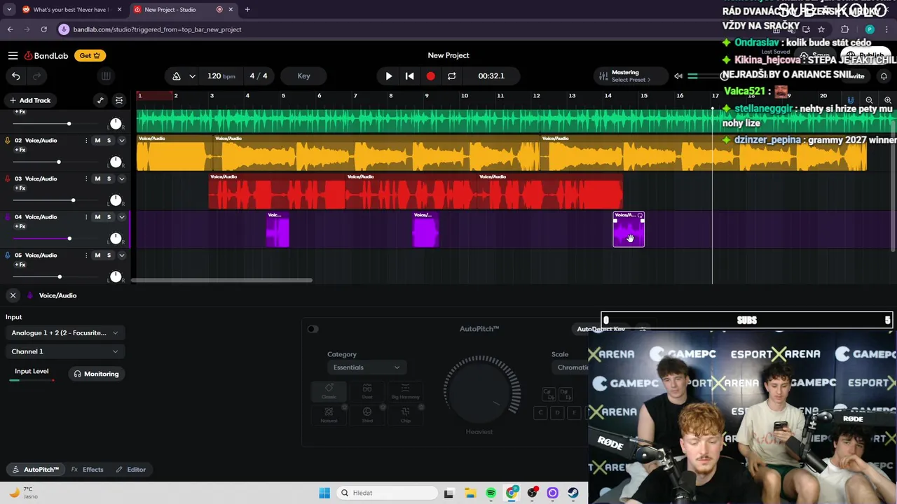Open metronome options dropdown arrow
This screenshot has width=897, height=504.
click(192, 76)
